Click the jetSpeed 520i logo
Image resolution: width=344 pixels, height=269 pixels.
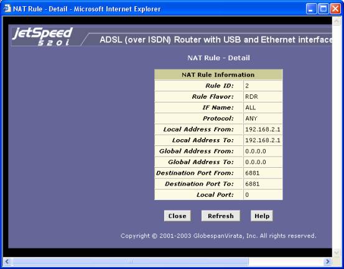43,37
